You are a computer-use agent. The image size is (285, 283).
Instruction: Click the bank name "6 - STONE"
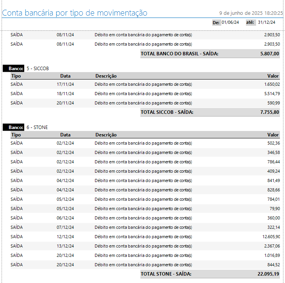point(37,127)
